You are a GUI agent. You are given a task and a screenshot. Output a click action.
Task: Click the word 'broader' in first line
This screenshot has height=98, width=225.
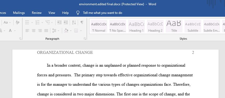click(61, 66)
